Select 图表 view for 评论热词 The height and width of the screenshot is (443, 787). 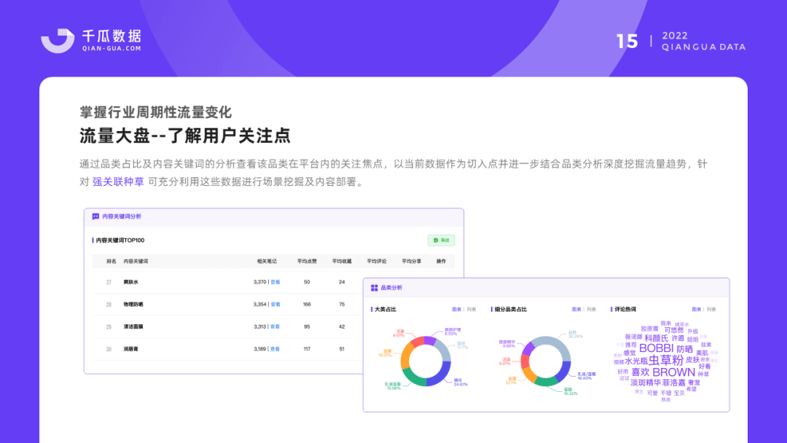click(x=697, y=308)
